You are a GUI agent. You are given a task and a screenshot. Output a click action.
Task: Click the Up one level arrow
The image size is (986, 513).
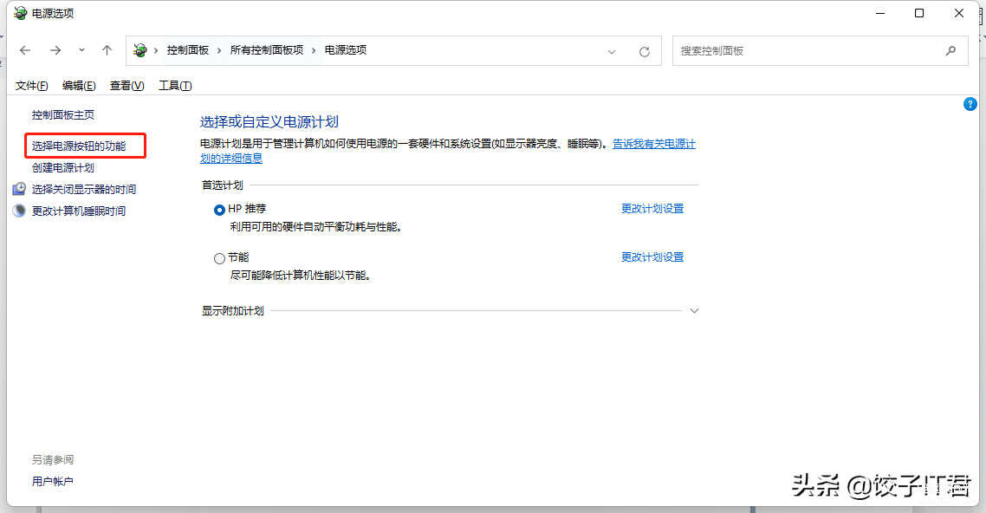tap(107, 50)
